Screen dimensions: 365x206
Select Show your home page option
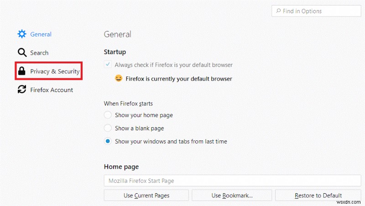[108, 115]
